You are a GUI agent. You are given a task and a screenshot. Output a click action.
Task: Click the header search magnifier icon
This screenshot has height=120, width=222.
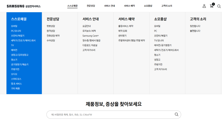point(219,6)
